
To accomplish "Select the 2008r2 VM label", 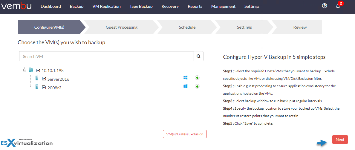I will [54, 88].
